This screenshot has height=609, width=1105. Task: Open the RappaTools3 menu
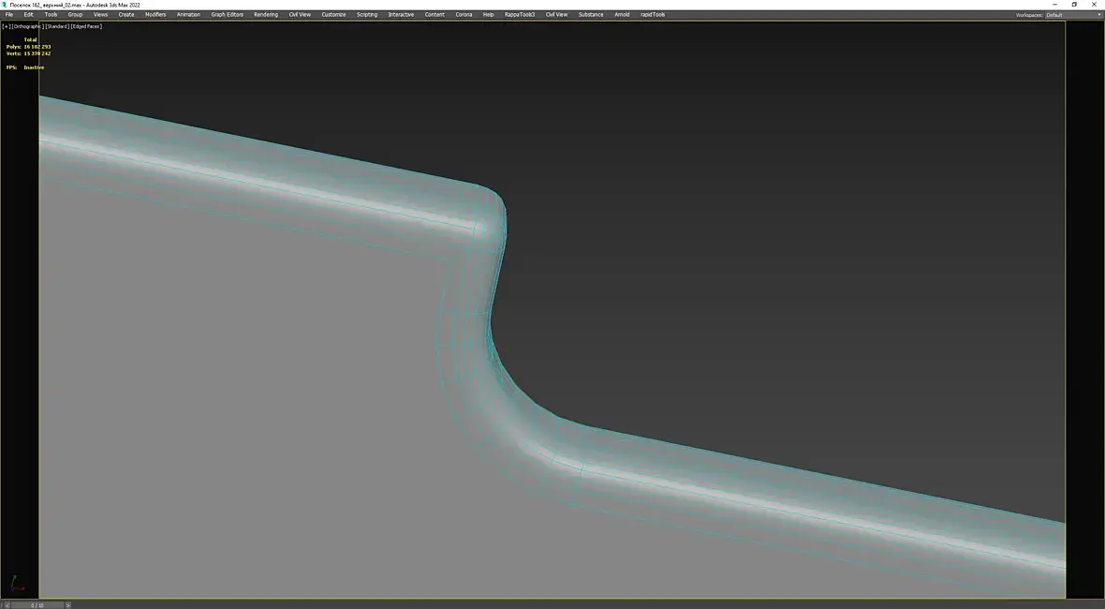click(x=520, y=14)
